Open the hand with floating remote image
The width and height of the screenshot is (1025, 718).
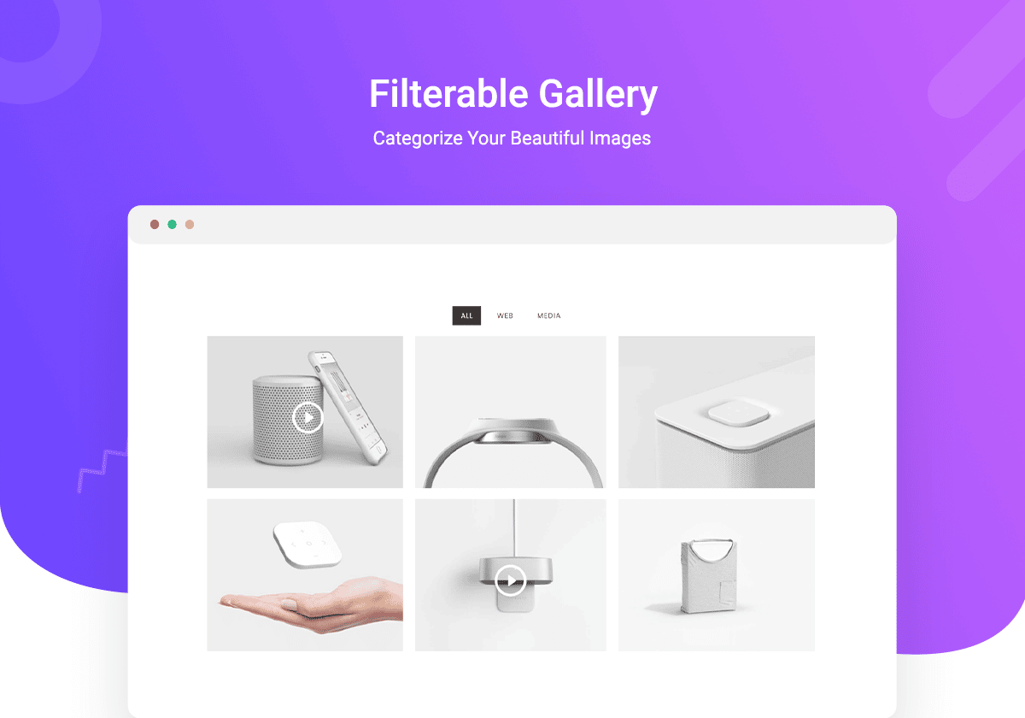pyautogui.click(x=305, y=575)
